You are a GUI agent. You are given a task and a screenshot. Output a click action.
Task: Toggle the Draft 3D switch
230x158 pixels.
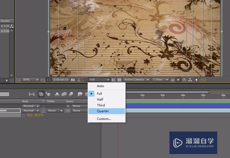[x=48, y=94]
